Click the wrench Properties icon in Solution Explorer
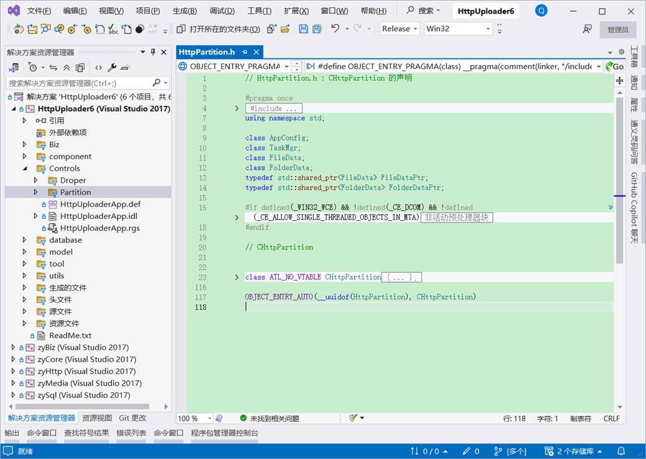The image size is (646, 459). point(112,68)
